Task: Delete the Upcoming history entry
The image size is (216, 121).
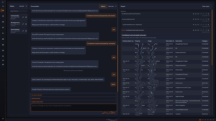Action: tap(26, 31)
